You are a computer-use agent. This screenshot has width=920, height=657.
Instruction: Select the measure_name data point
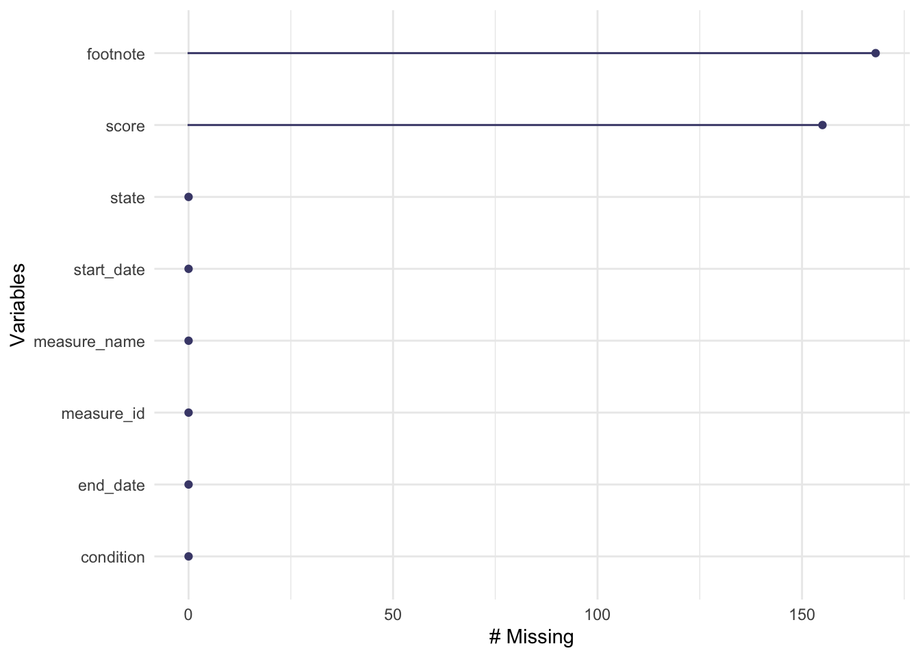[x=188, y=341]
